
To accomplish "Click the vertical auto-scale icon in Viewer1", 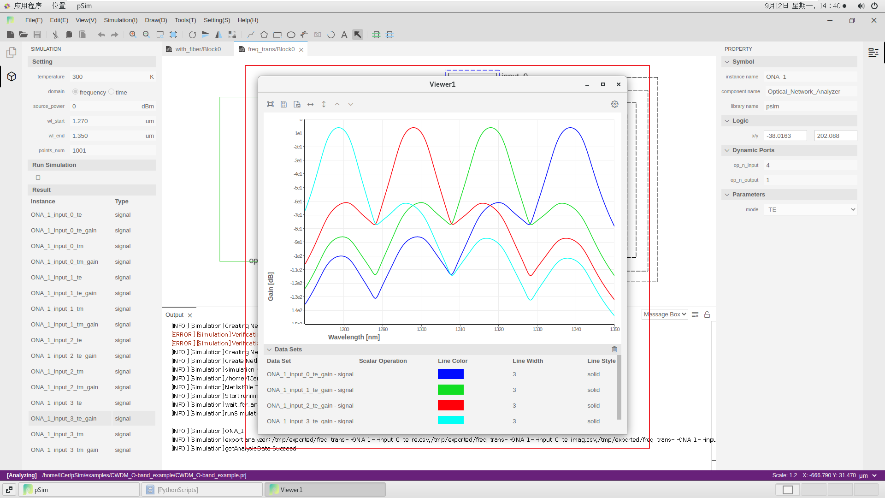I will pyautogui.click(x=324, y=104).
